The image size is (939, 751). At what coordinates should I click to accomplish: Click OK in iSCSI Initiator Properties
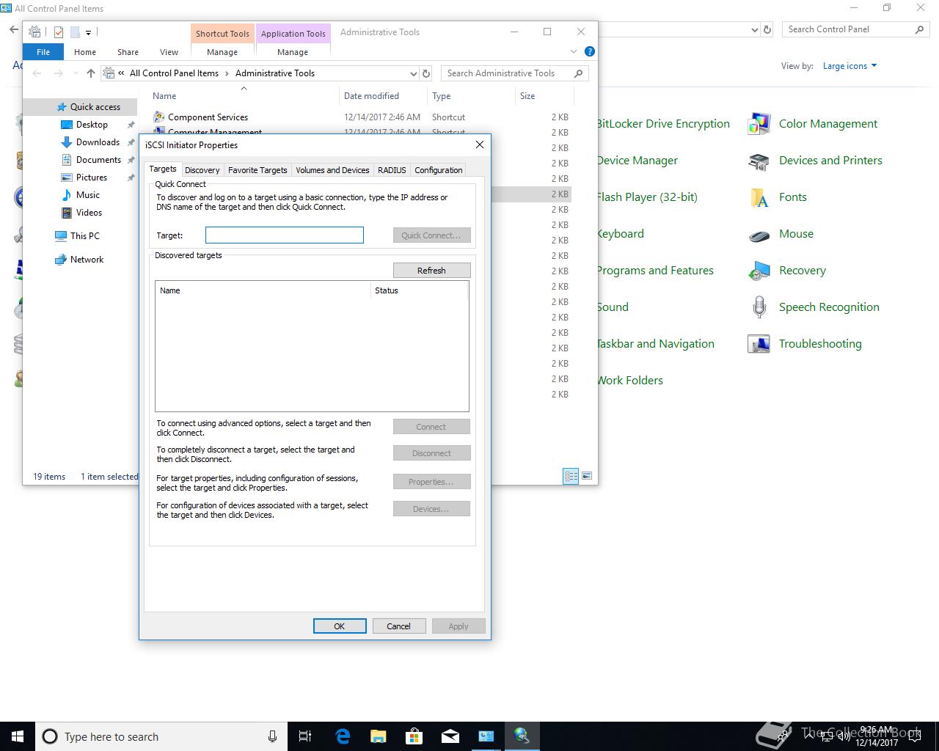pos(340,626)
